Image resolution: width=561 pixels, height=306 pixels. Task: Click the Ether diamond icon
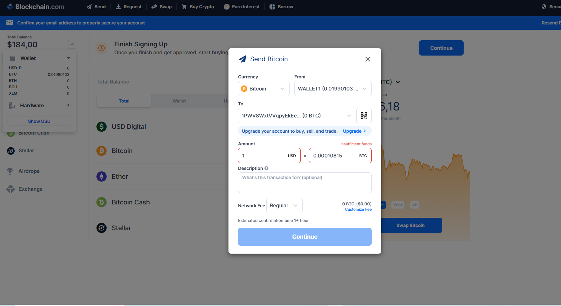click(x=102, y=176)
